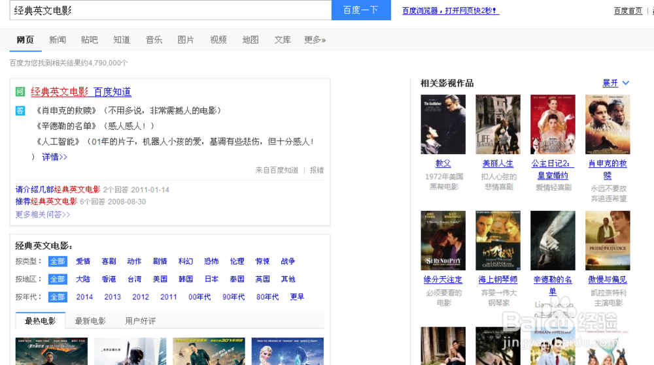The width and height of the screenshot is (654, 365).
Task: Go to 百度首页 link
Action: pyautogui.click(x=628, y=11)
